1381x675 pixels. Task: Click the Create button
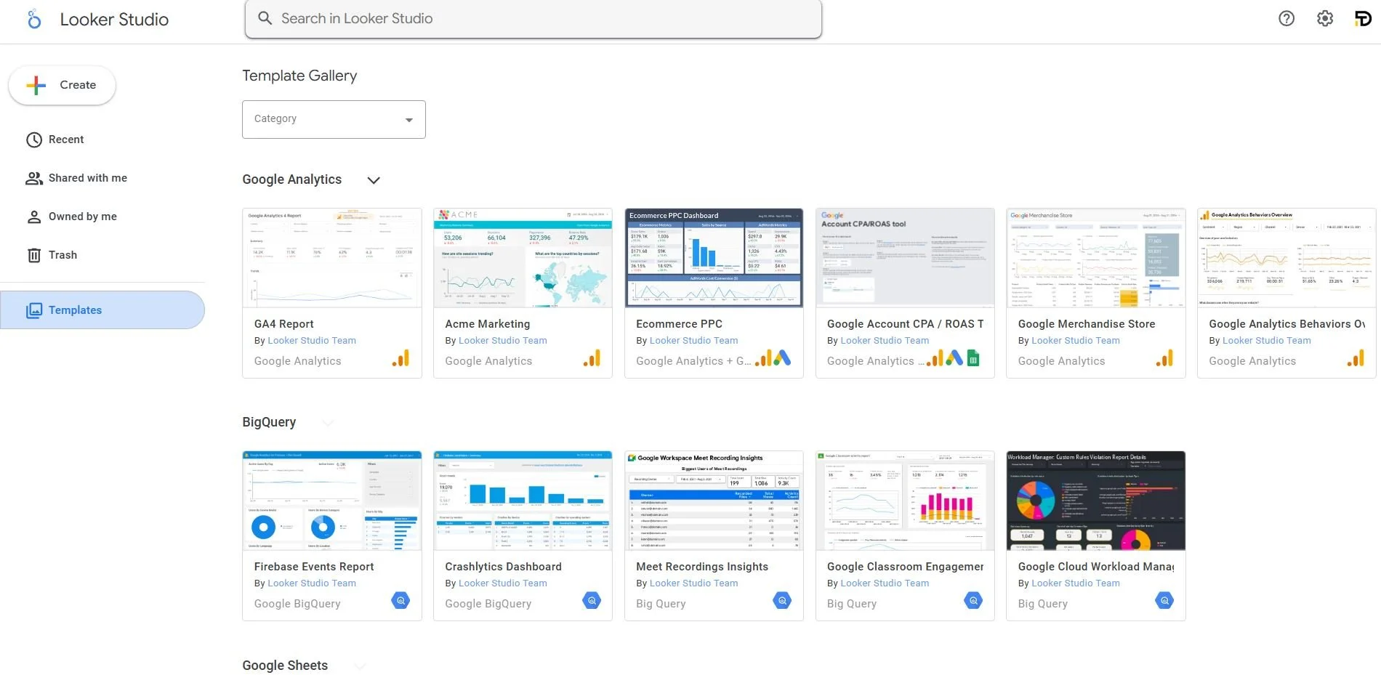(62, 85)
